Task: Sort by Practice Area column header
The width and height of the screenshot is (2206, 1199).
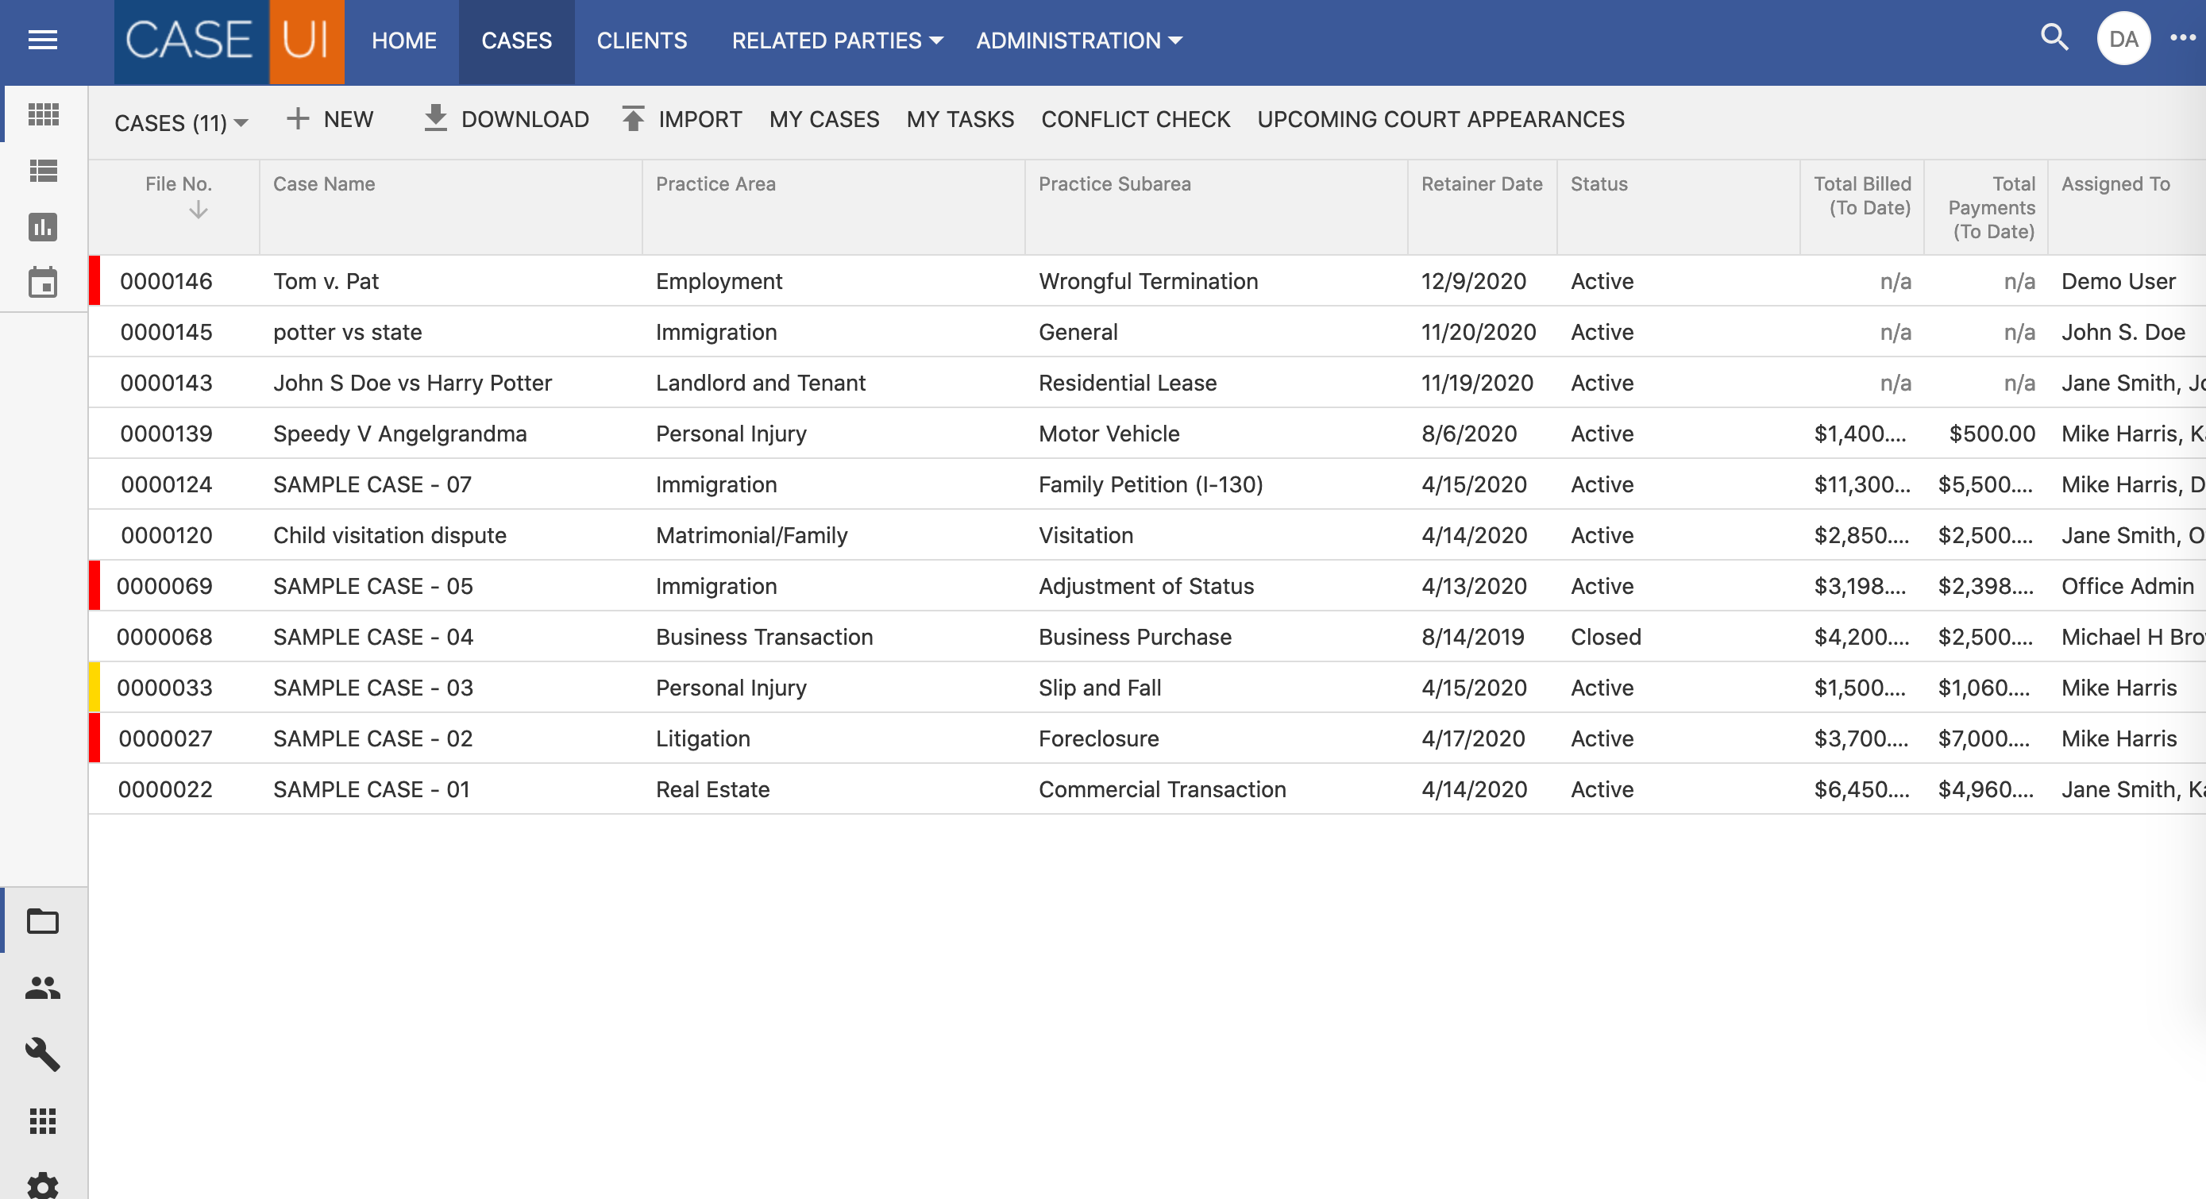Action: [x=715, y=183]
